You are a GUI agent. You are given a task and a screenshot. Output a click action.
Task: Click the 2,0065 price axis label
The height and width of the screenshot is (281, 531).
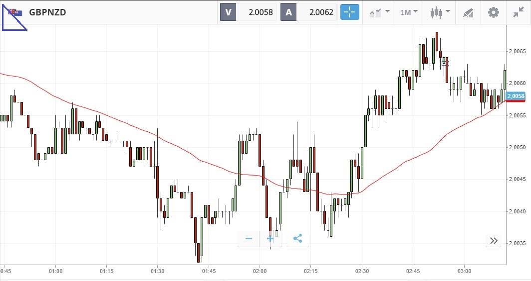pos(516,51)
